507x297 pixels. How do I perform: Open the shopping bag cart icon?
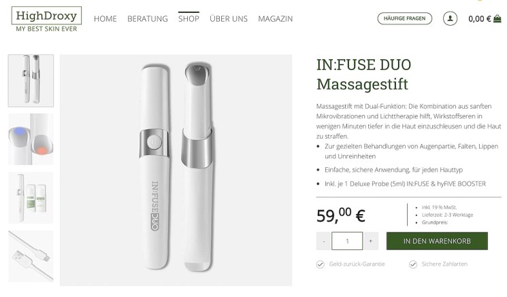point(497,19)
